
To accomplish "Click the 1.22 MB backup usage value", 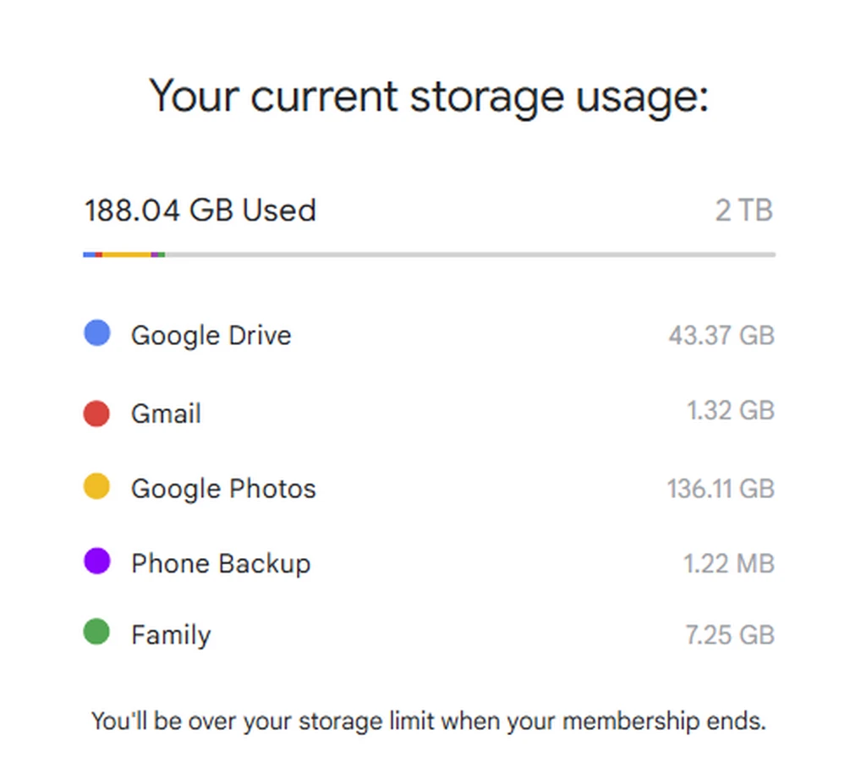I will pos(729,563).
